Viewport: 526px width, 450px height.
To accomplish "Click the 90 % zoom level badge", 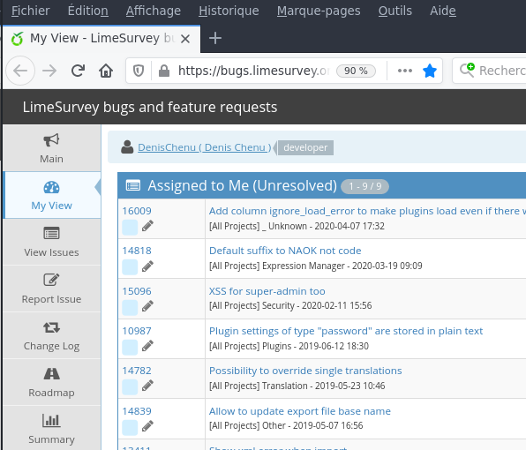I will [x=356, y=71].
